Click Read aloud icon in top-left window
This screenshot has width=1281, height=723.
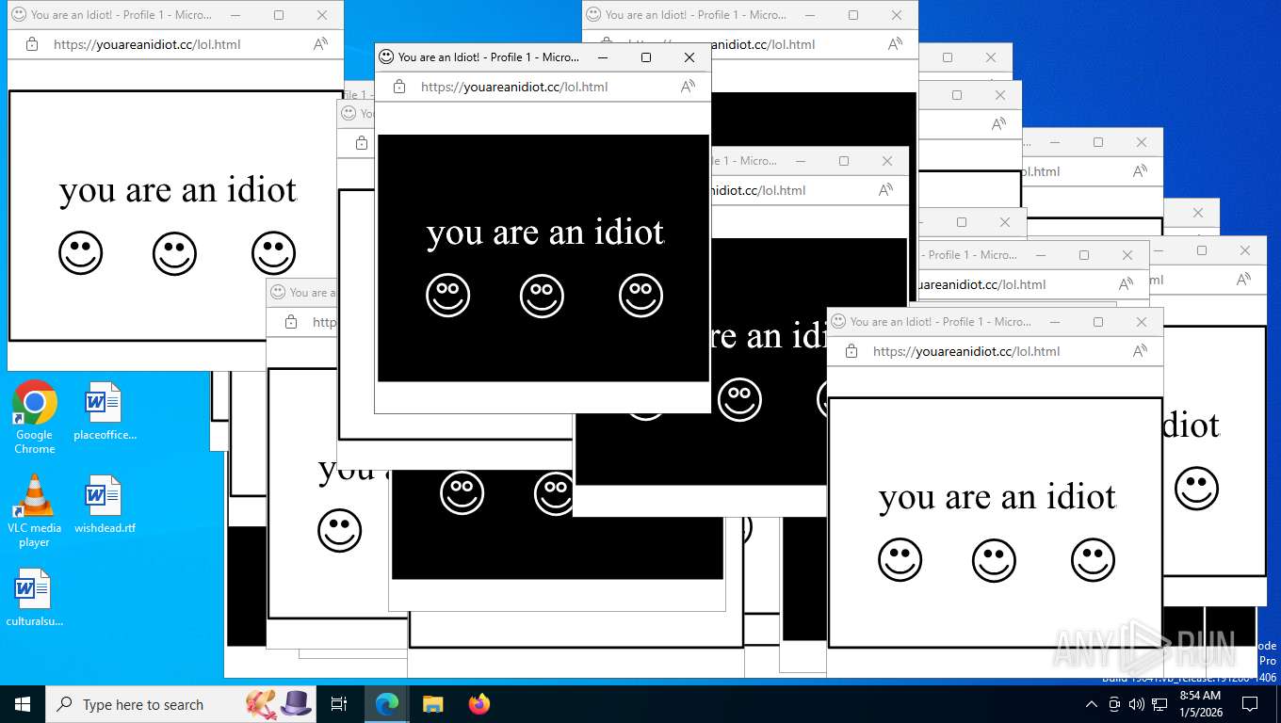pyautogui.click(x=320, y=44)
